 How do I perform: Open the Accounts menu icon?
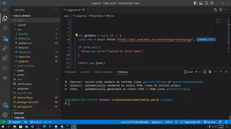coord(5,105)
